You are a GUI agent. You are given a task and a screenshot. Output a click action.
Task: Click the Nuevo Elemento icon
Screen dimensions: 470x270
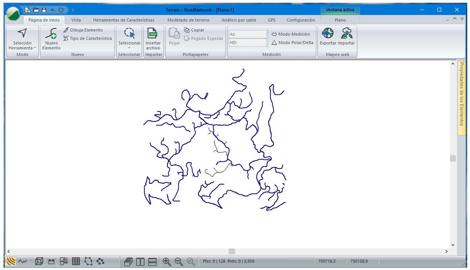[x=51, y=34]
